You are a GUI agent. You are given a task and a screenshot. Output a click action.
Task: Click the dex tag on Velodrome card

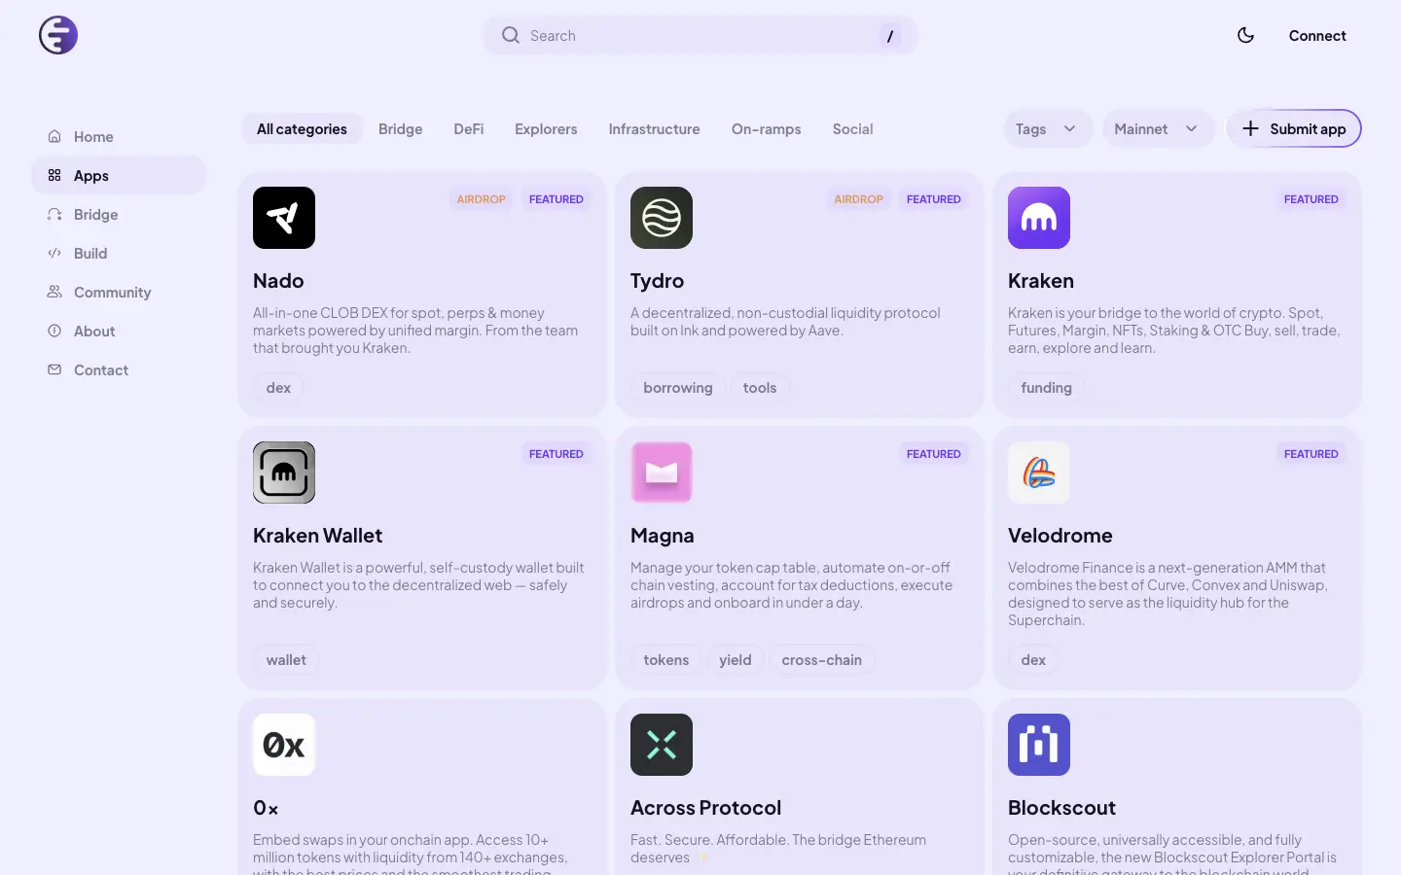pyautogui.click(x=1033, y=659)
